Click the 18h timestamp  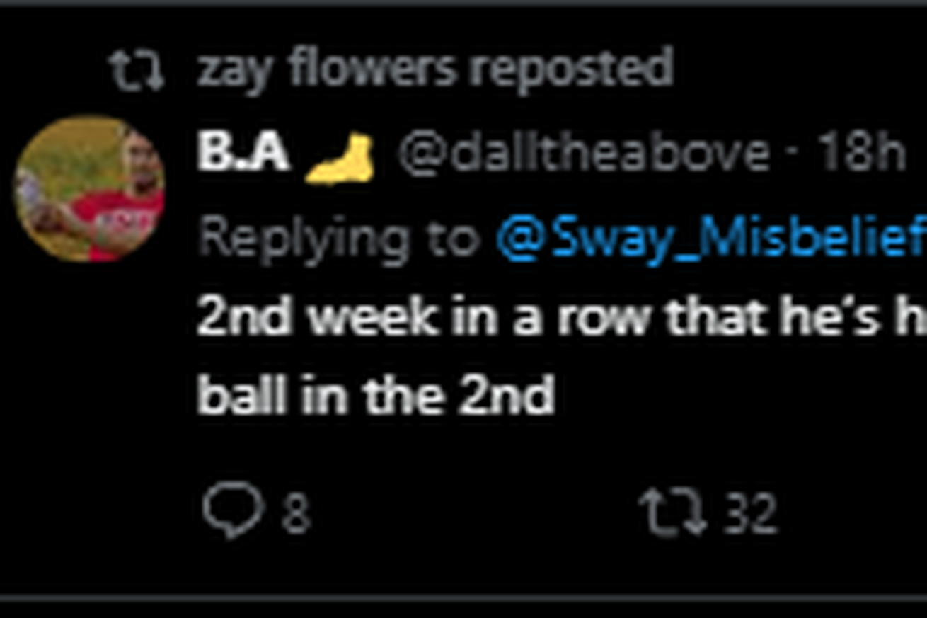(x=860, y=153)
